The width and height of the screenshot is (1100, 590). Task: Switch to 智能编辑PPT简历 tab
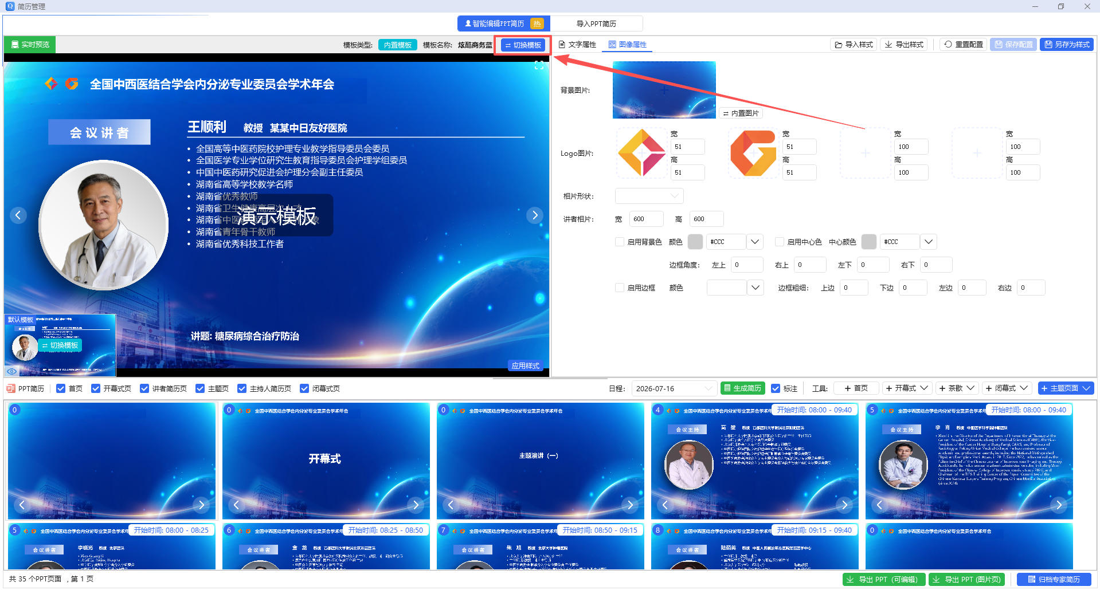point(504,23)
